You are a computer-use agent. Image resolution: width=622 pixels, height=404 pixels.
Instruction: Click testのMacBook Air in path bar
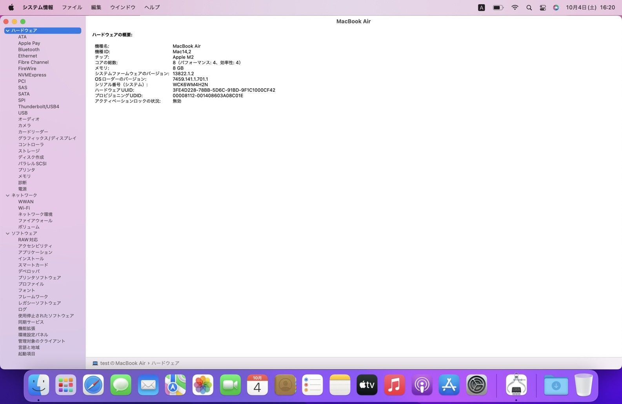tap(122, 363)
